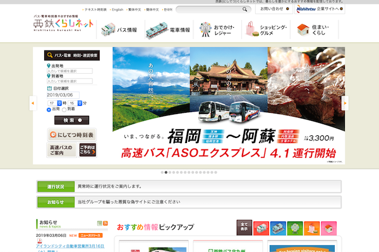This screenshot has height=252, width=379.
Task: Open the にしてつ時刻表 timetable button
Action: tap(72, 135)
